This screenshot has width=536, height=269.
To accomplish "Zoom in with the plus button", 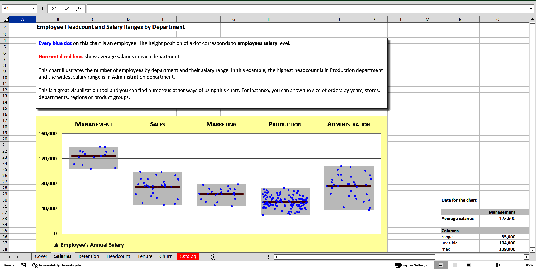I will tap(520, 265).
